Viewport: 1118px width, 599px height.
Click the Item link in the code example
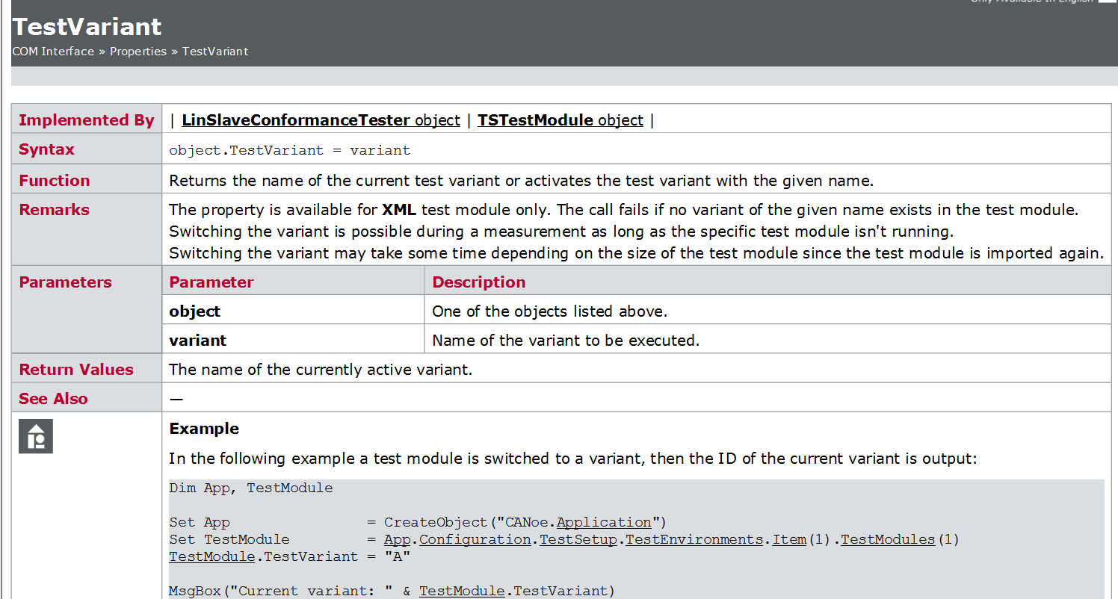[x=788, y=539]
